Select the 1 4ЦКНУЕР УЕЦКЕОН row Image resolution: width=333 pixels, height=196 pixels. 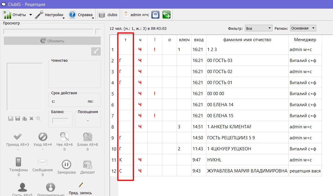[216, 149]
